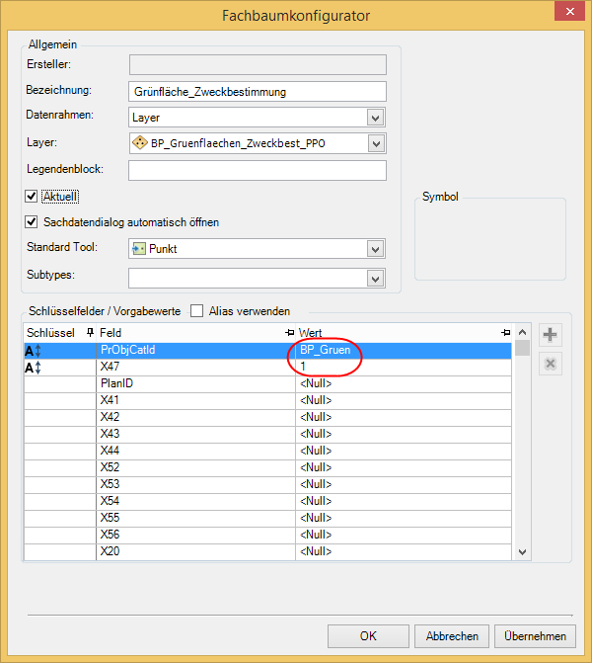Open the Datenrahmen dropdown
Screen dimensions: 592x663
click(x=375, y=118)
